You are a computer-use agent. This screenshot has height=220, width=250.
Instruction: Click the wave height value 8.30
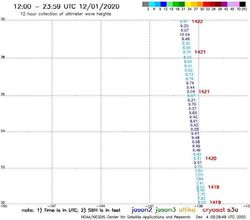point(186,43)
